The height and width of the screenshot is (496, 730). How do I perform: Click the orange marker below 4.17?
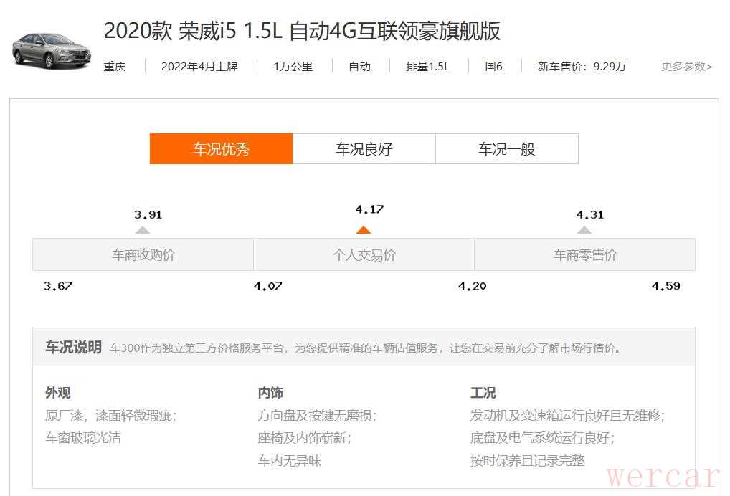pos(363,229)
